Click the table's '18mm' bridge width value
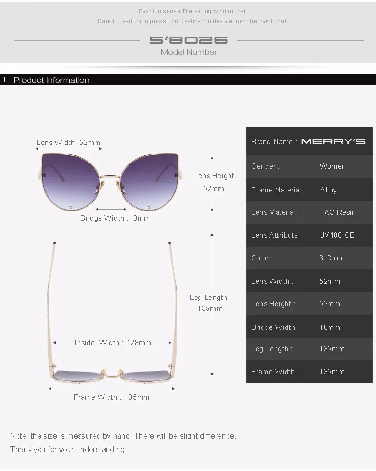The width and height of the screenshot is (376, 471). (330, 327)
